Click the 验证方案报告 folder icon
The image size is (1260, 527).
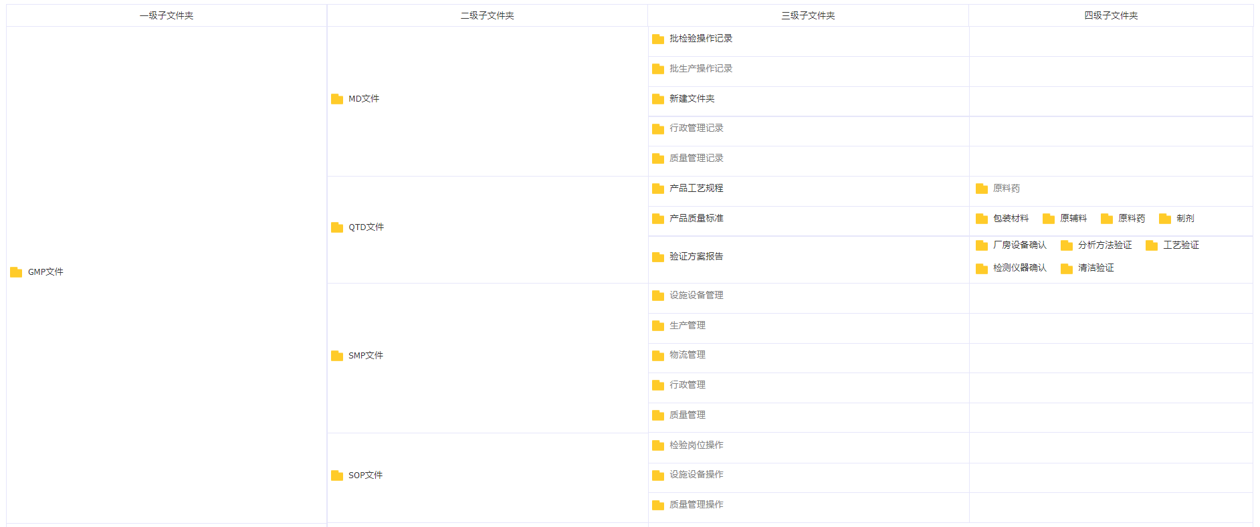(658, 257)
